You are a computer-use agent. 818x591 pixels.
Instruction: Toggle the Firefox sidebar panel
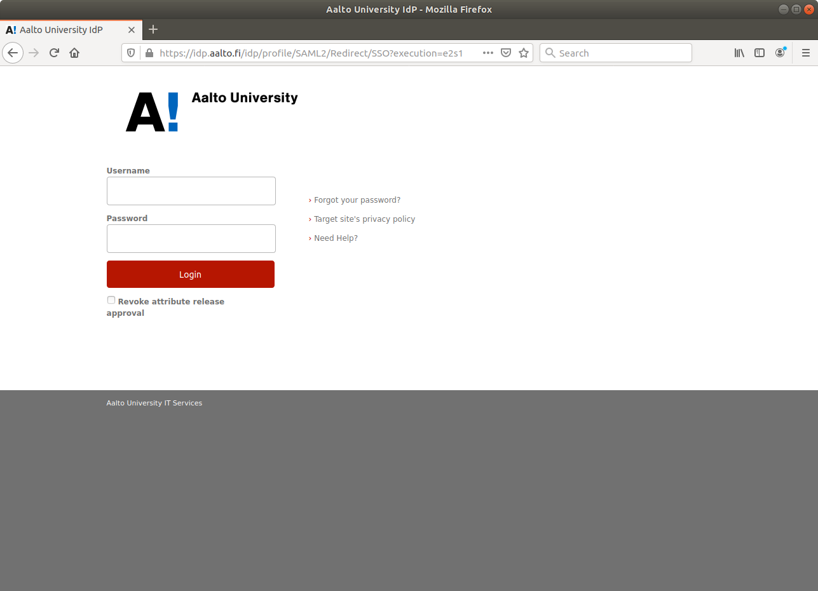pos(760,53)
